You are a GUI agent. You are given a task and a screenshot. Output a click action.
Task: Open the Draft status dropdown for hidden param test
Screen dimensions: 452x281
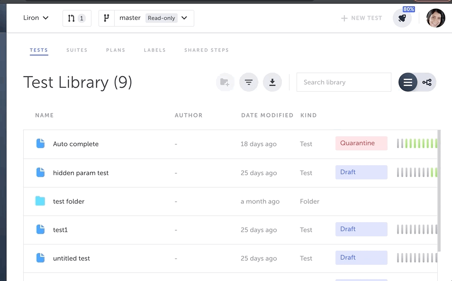[x=361, y=172]
